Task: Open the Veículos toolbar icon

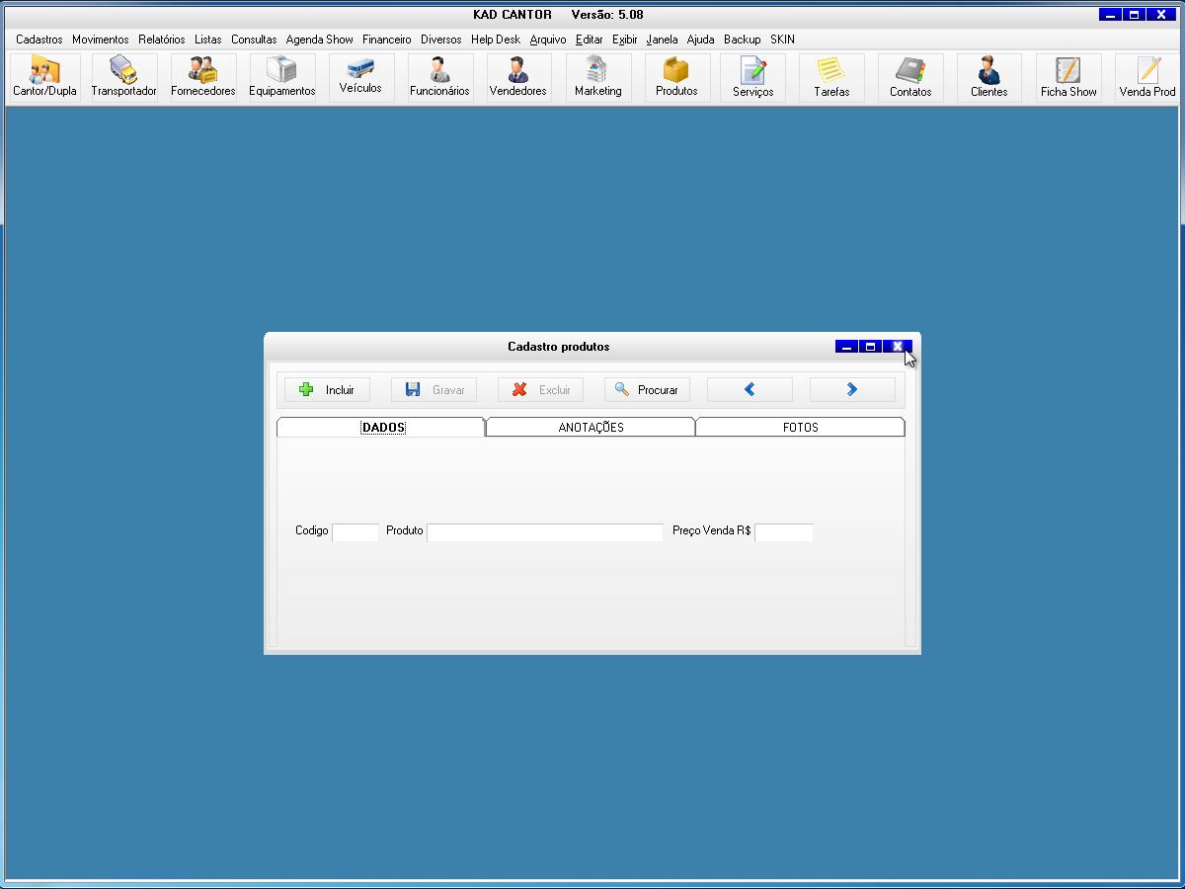Action: [x=360, y=77]
